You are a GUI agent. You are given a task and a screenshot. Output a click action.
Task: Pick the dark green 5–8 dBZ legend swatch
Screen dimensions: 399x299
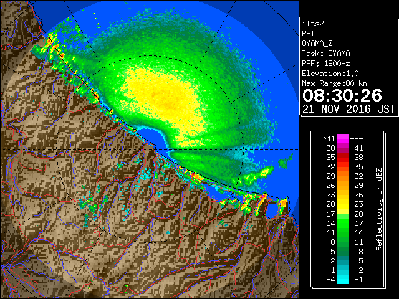tap(343, 251)
